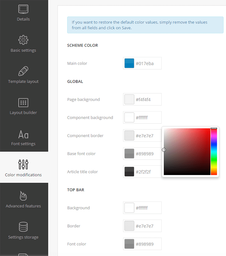Click the Main color blue swatch
Screen dimensions: 226x256
pyautogui.click(x=129, y=63)
